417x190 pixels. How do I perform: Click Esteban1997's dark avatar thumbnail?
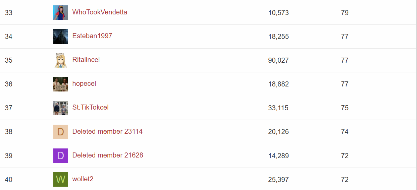tap(60, 37)
